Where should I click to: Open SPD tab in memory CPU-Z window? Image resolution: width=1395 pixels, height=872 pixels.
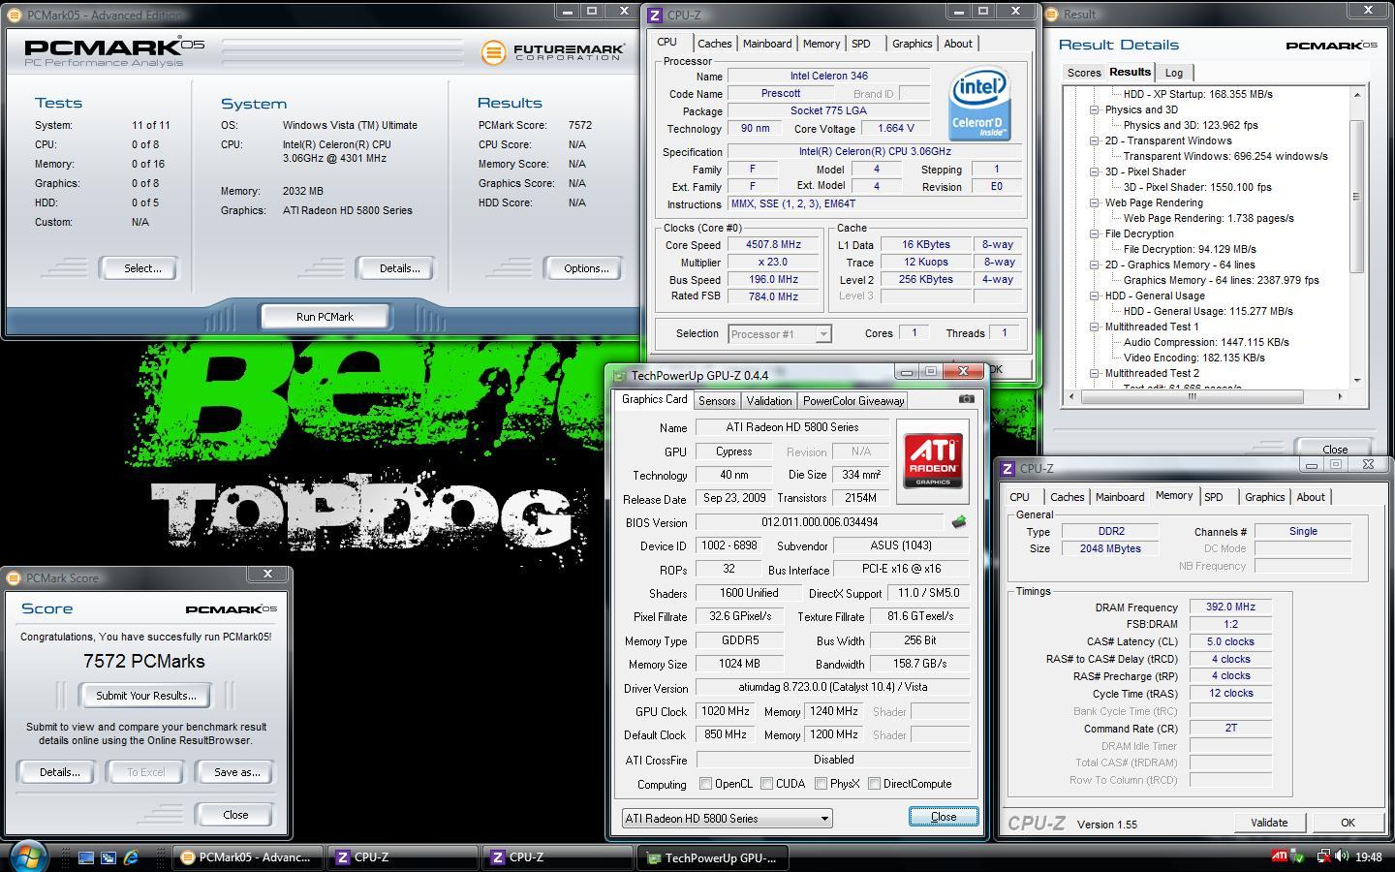[x=1213, y=497]
